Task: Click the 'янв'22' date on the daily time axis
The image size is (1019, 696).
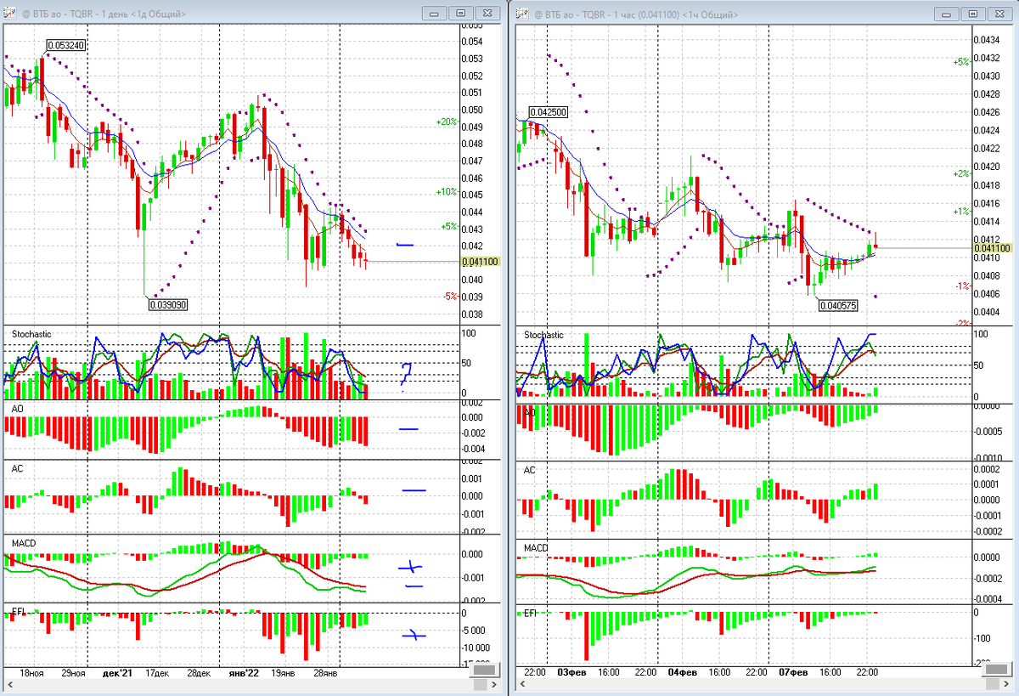Action: [244, 672]
